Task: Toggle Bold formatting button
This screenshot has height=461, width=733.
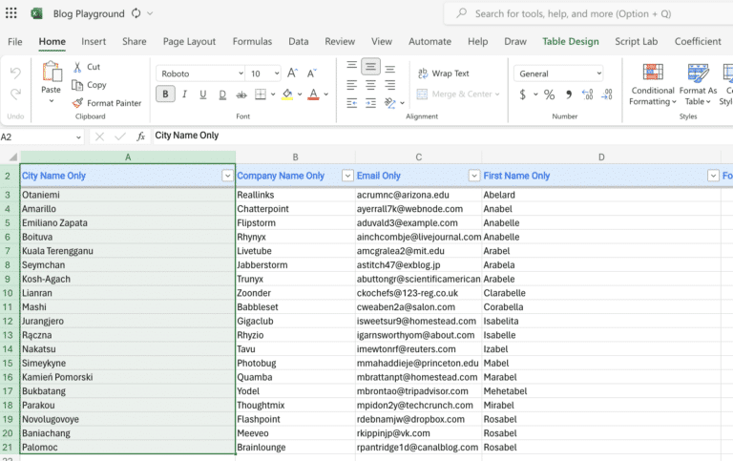Action: click(x=165, y=94)
